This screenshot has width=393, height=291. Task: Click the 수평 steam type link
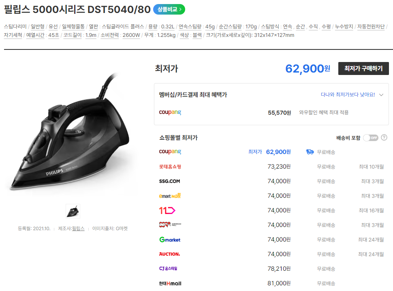326,27
